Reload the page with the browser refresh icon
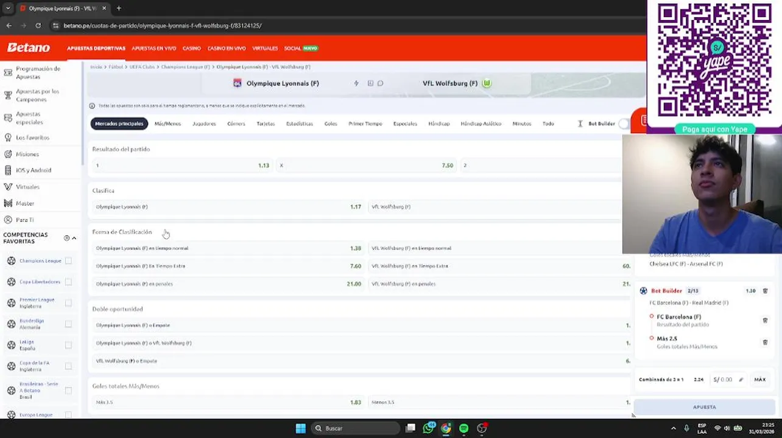Viewport: 782px width, 438px height. pos(38,26)
